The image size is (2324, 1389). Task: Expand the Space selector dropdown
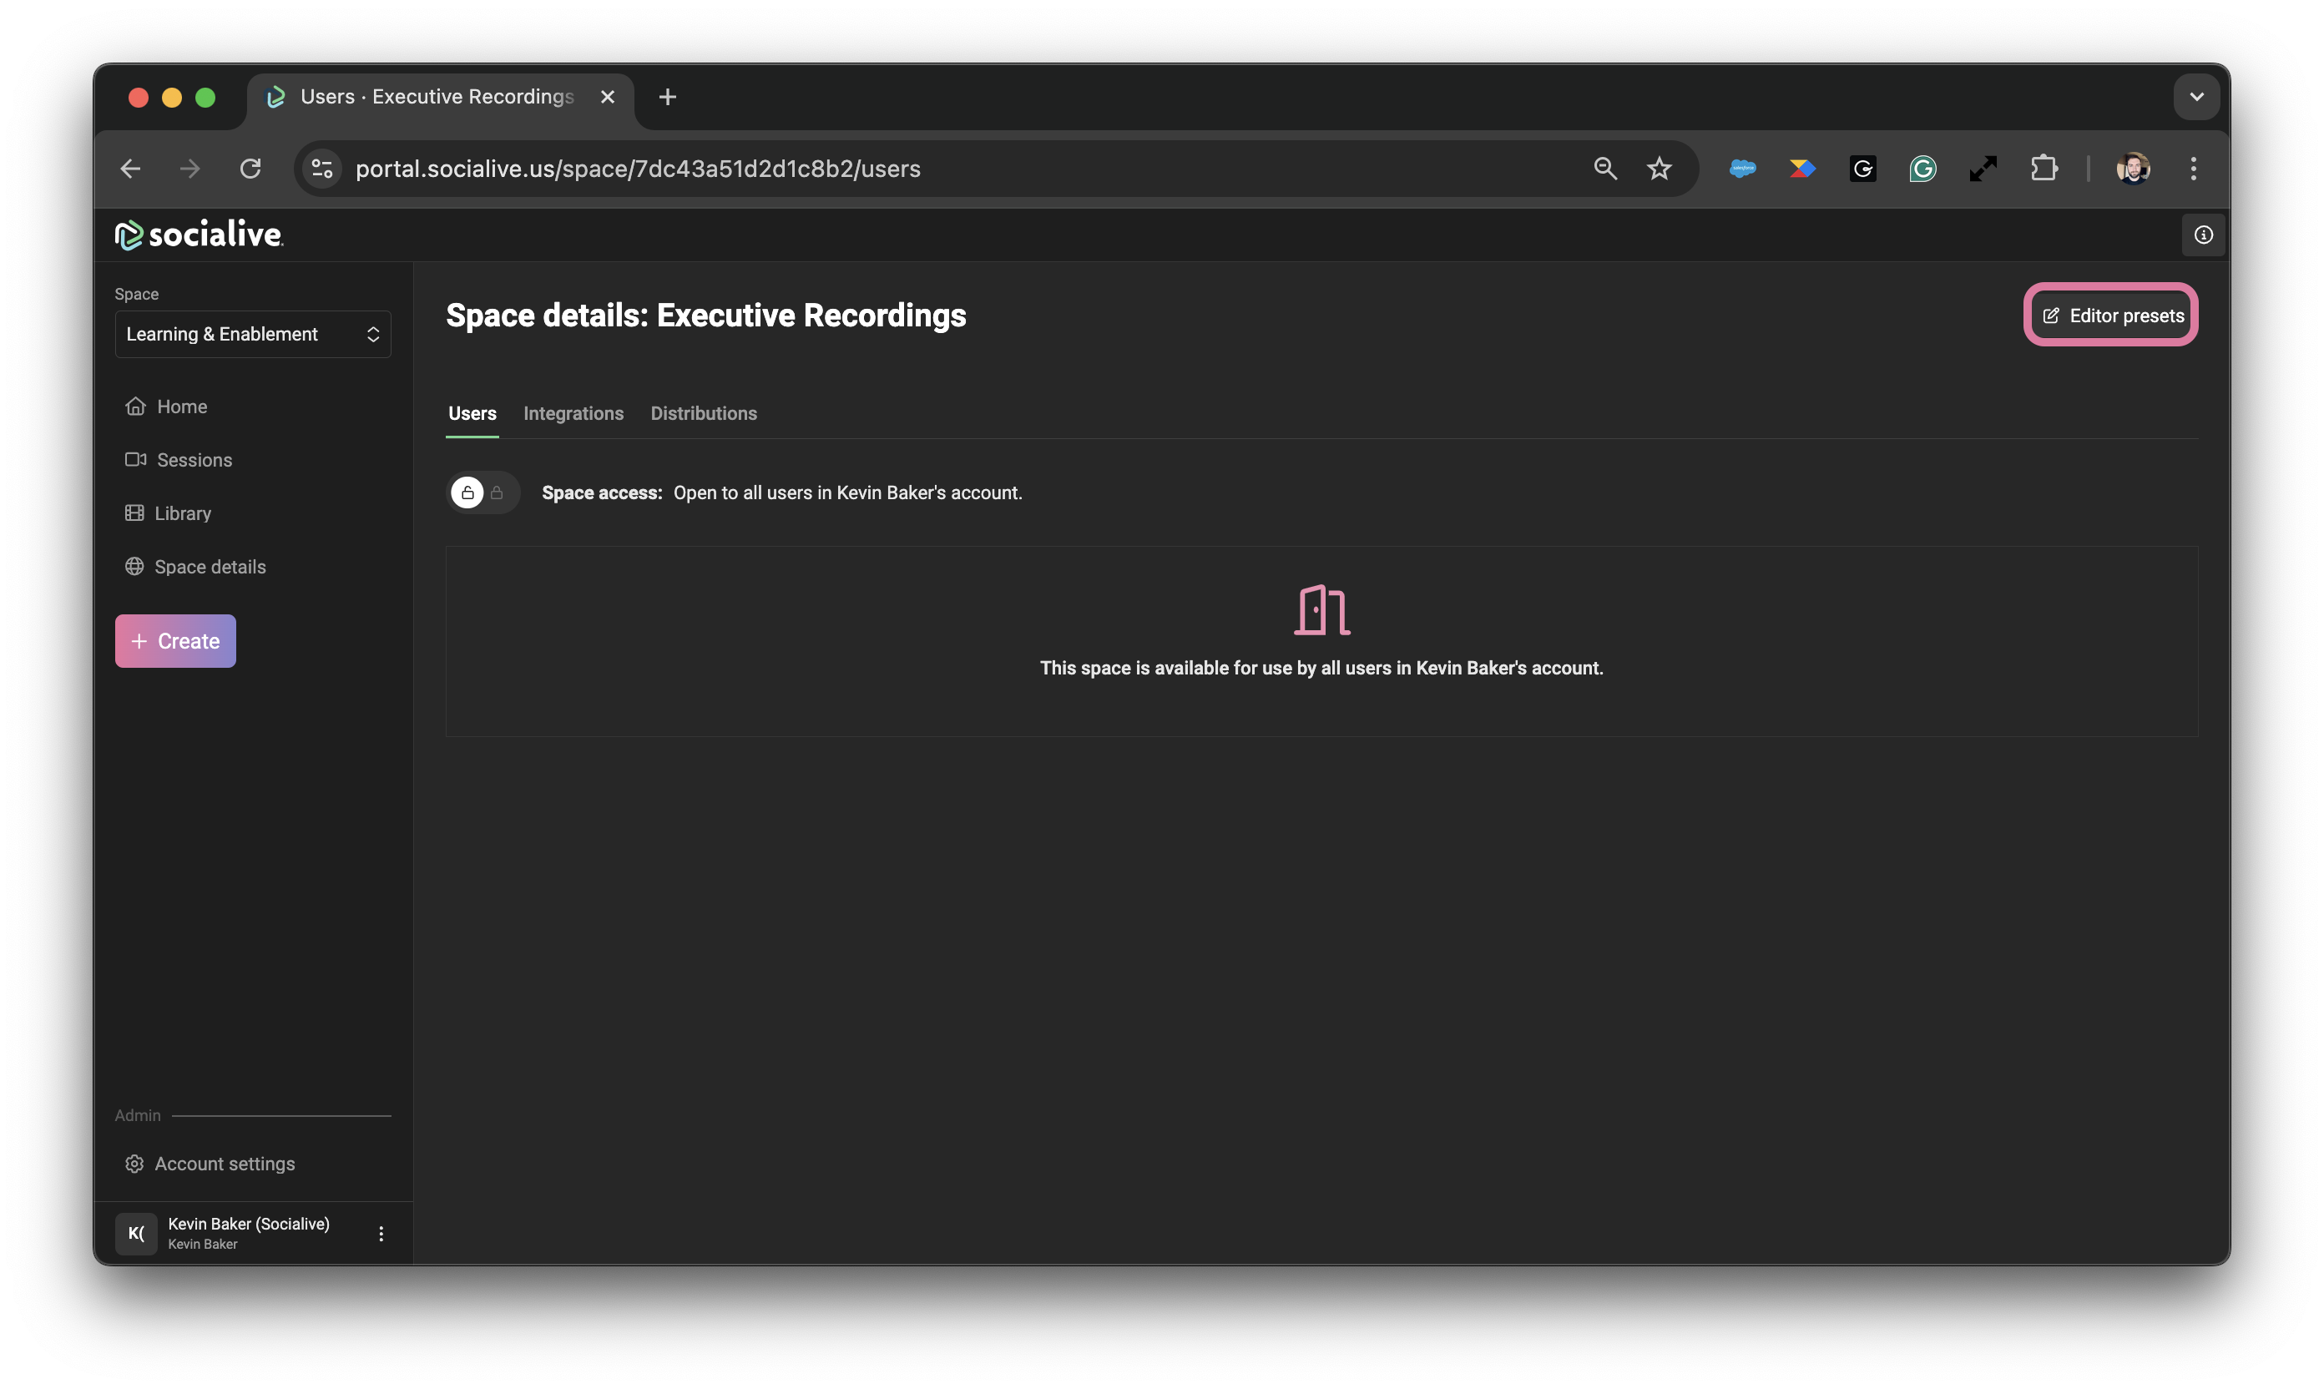coord(253,334)
